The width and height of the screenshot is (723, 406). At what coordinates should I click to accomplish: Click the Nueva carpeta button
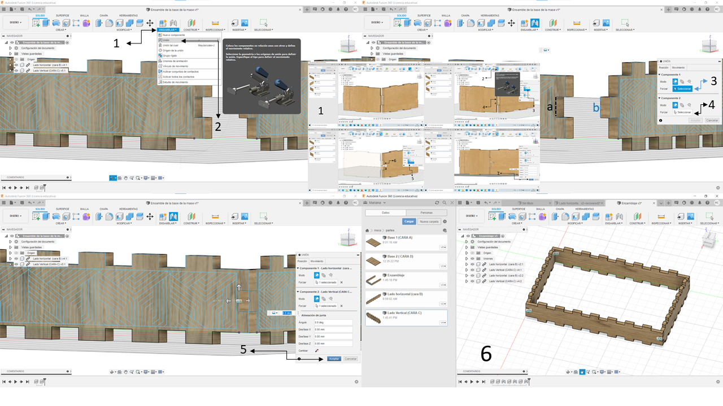(429, 222)
